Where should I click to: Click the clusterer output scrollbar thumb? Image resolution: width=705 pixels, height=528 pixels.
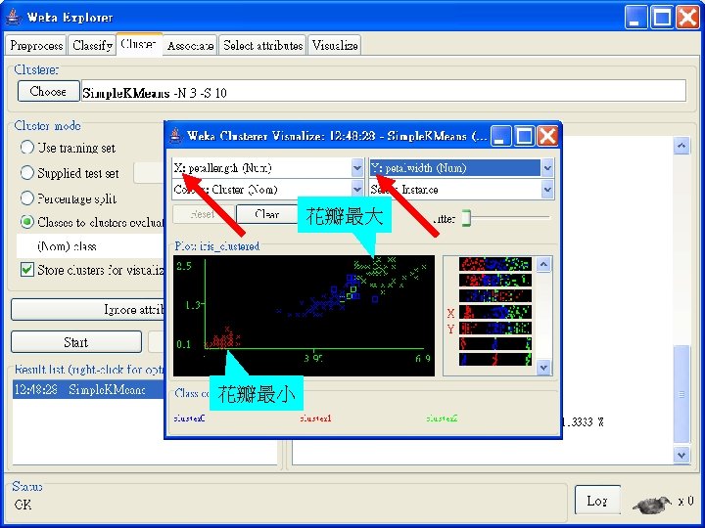pos(681,394)
